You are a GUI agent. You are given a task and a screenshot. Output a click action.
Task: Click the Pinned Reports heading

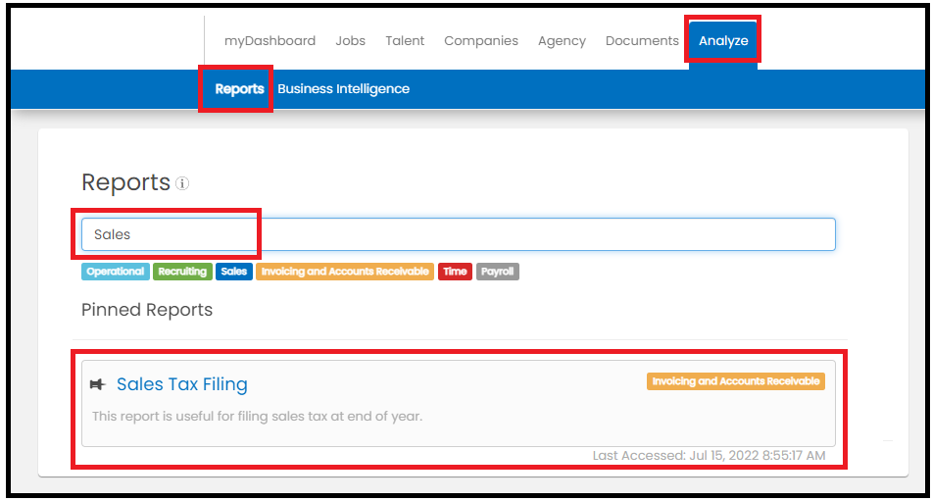(147, 310)
